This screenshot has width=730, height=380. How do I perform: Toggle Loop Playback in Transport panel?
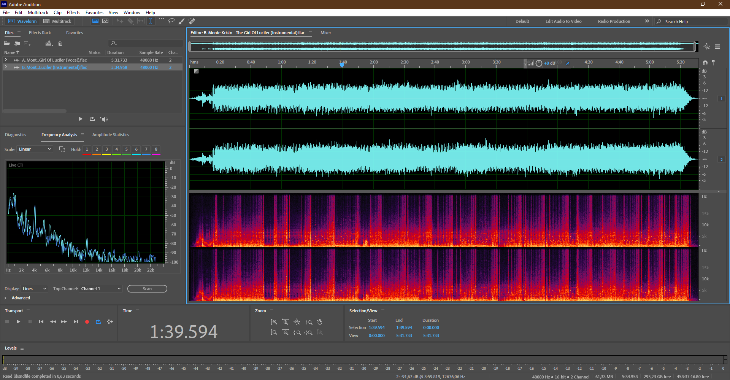click(x=98, y=322)
